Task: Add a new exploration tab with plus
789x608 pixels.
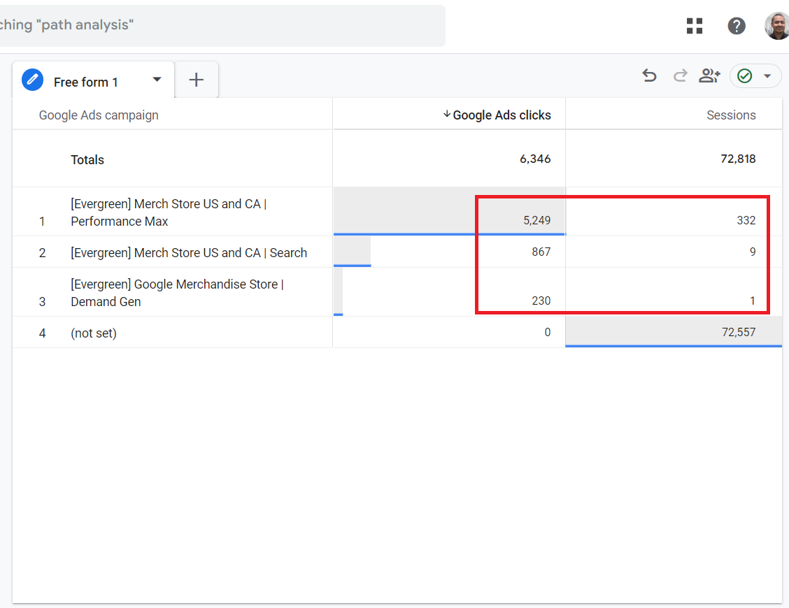Action: pyautogui.click(x=197, y=80)
